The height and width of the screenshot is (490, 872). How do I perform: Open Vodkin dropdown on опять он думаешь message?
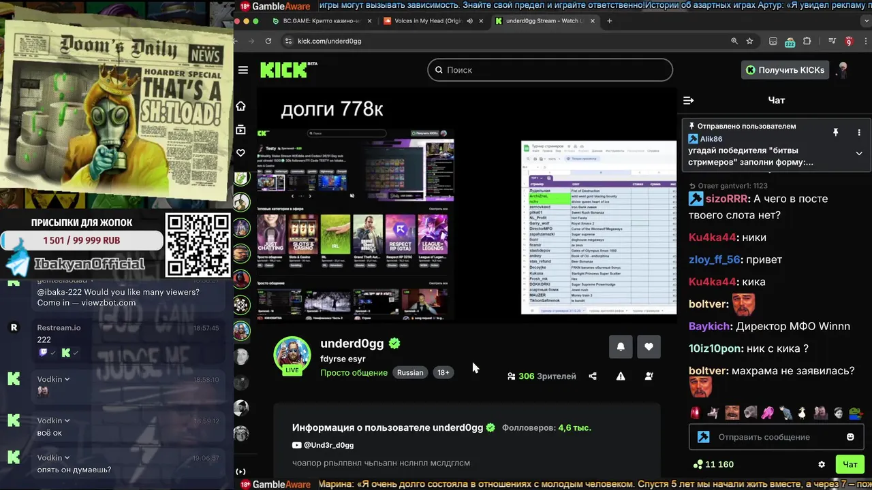click(67, 458)
